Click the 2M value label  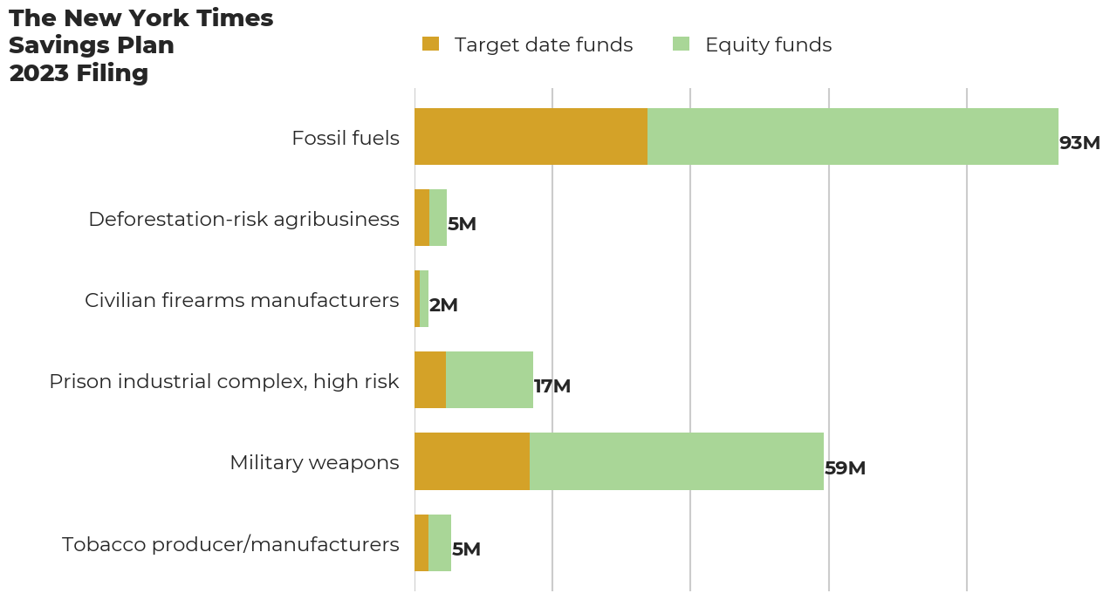click(x=443, y=305)
